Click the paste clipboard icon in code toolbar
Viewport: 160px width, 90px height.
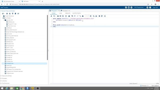point(83,16)
